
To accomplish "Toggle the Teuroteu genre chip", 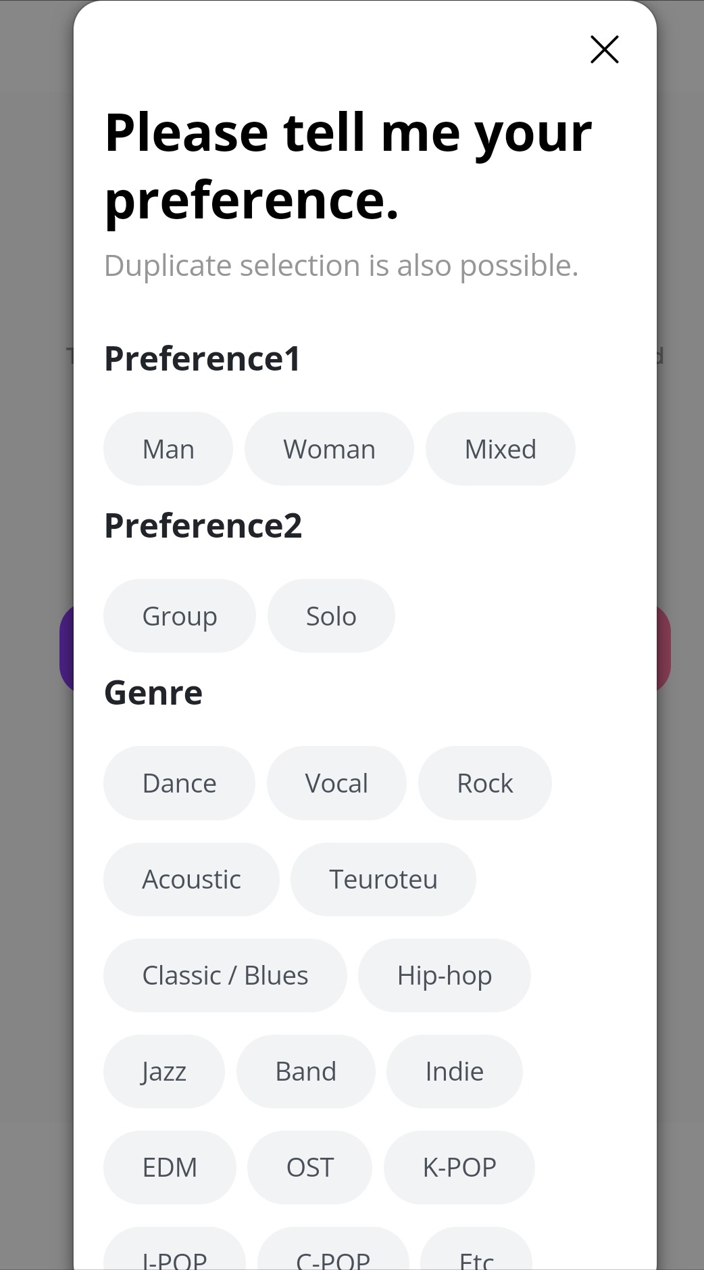I will (x=383, y=879).
